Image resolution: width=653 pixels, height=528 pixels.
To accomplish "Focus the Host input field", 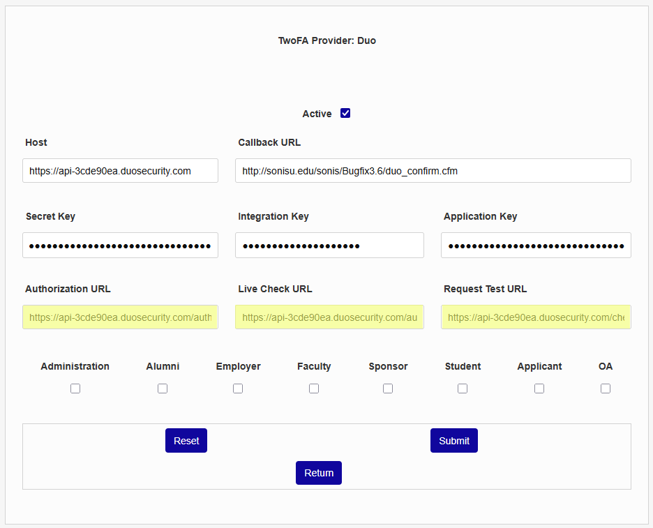I will click(120, 171).
